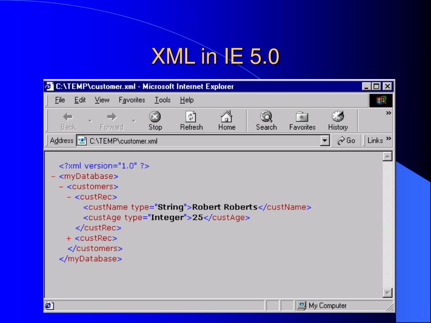Click the Forward arrow toolbar icon
The height and width of the screenshot is (323, 431).
pyautogui.click(x=112, y=117)
